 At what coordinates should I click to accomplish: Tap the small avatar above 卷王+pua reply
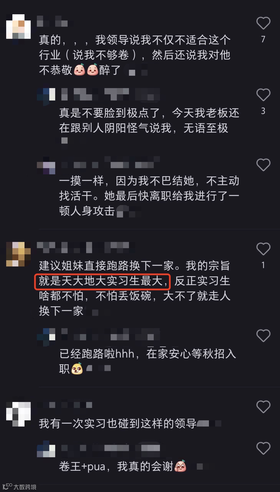tap(46, 448)
